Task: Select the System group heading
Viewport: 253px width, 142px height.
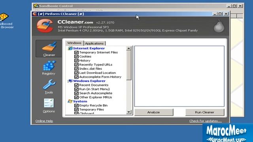Action: point(80,101)
